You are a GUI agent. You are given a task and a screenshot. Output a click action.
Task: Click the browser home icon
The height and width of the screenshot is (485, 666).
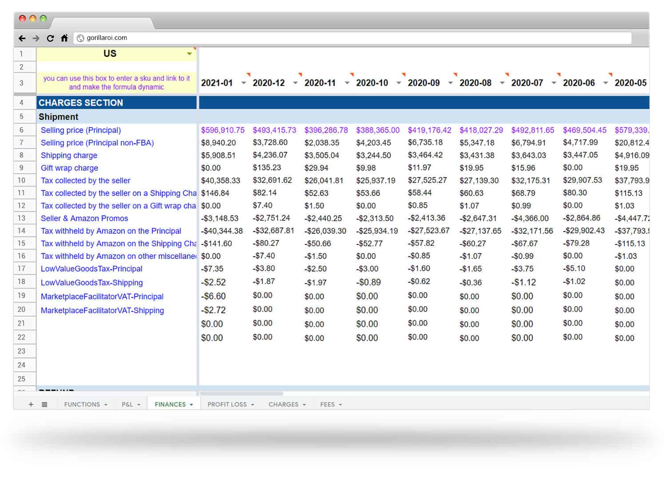(x=64, y=38)
